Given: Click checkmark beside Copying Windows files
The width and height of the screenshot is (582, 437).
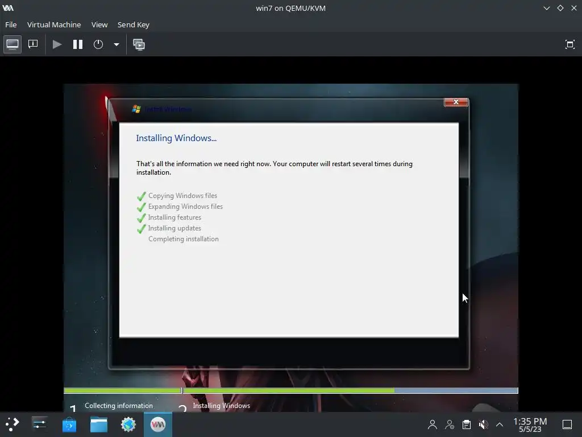Looking at the screenshot, I should tap(141, 196).
